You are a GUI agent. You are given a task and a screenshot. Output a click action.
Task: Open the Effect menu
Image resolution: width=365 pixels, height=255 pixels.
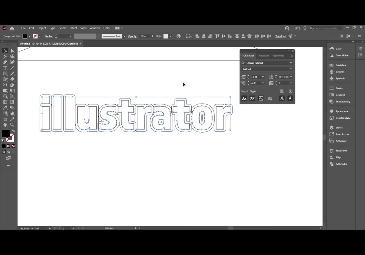click(x=73, y=28)
